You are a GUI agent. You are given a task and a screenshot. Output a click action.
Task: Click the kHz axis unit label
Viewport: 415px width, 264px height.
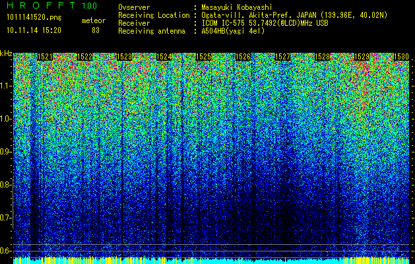pyautogui.click(x=6, y=53)
